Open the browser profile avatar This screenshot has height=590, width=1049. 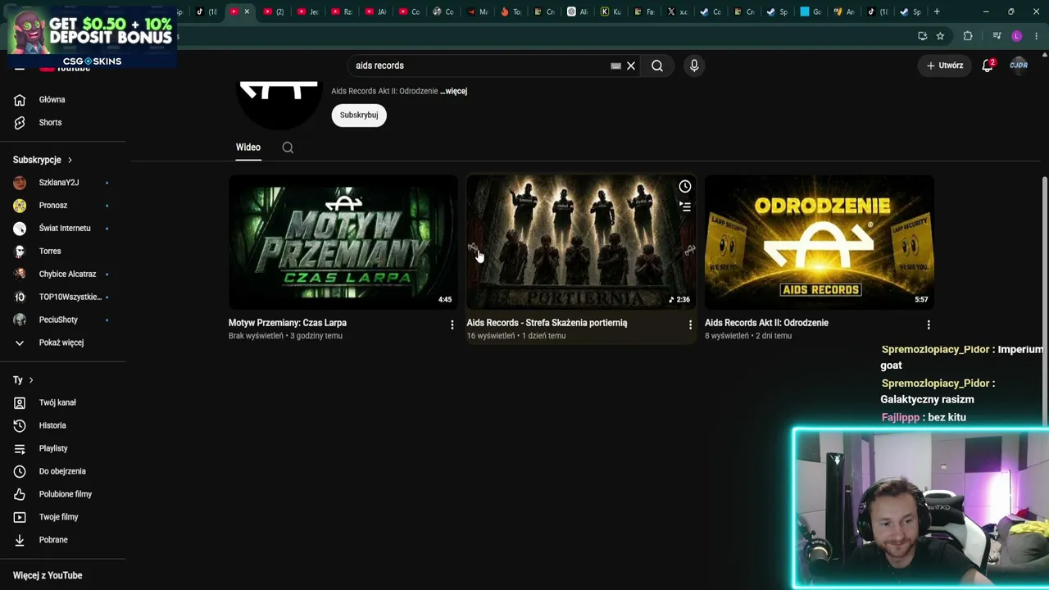pyautogui.click(x=1017, y=36)
